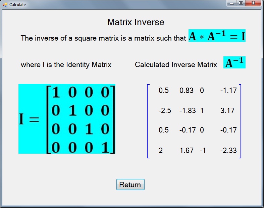The height and width of the screenshot is (208, 264).
Task: Select the -2.5 matrix value
Action: [x=165, y=111]
